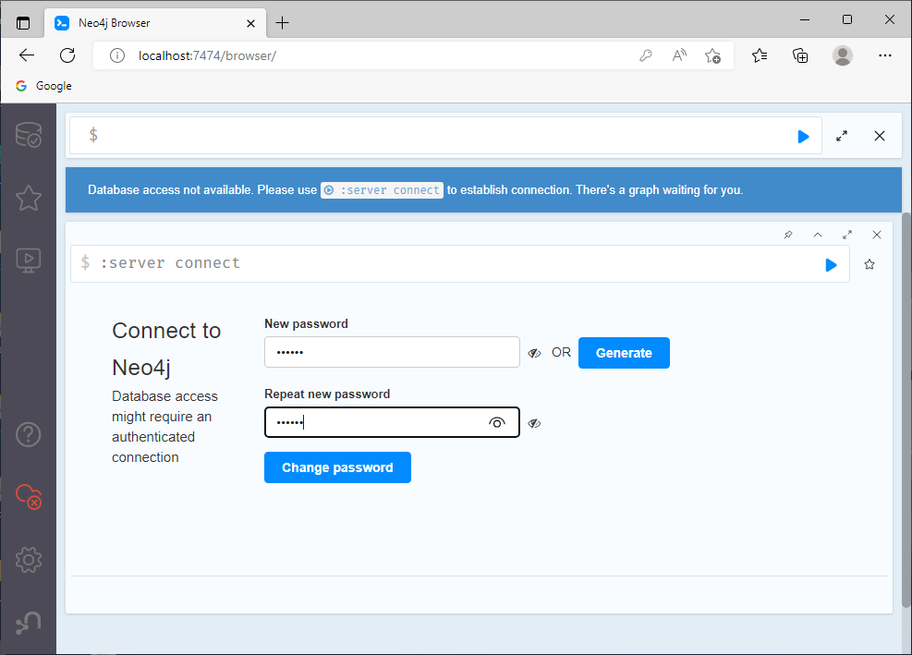This screenshot has height=655, width=912.
Task: Open the Favorites list icon
Action: [x=760, y=55]
